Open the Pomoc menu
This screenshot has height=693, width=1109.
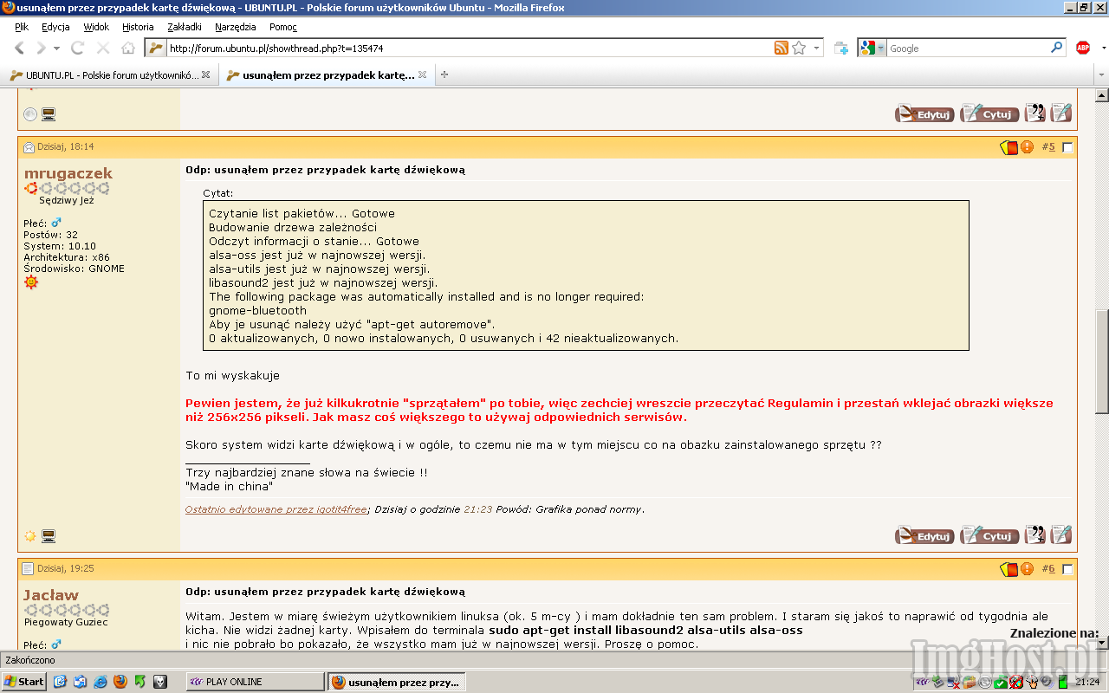point(283,27)
